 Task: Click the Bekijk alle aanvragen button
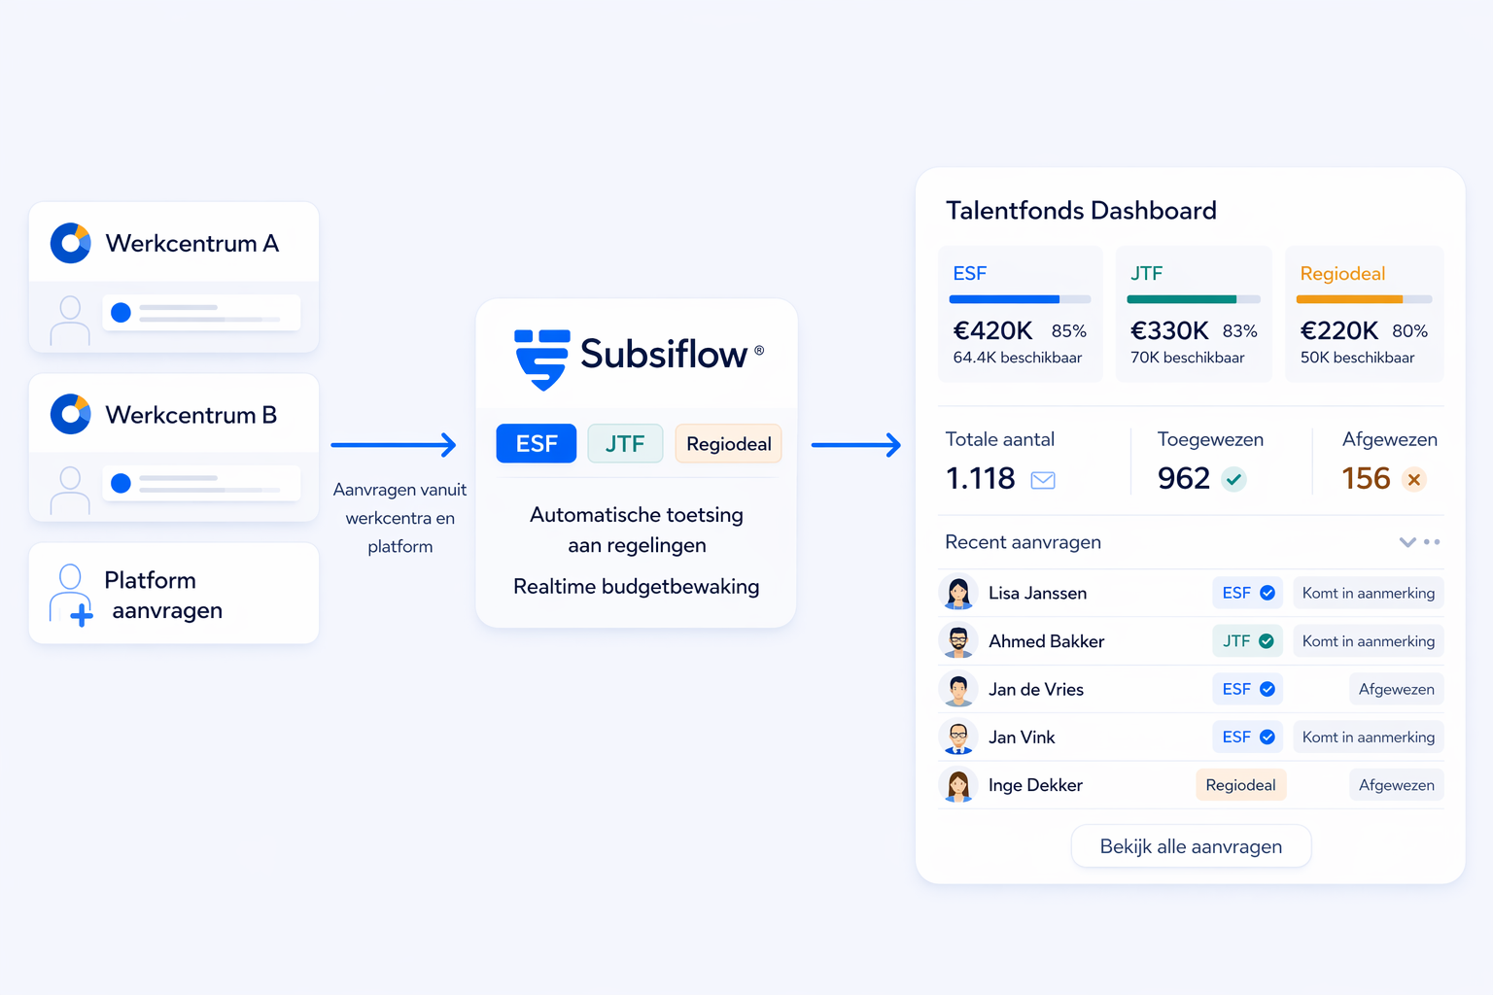click(1191, 846)
